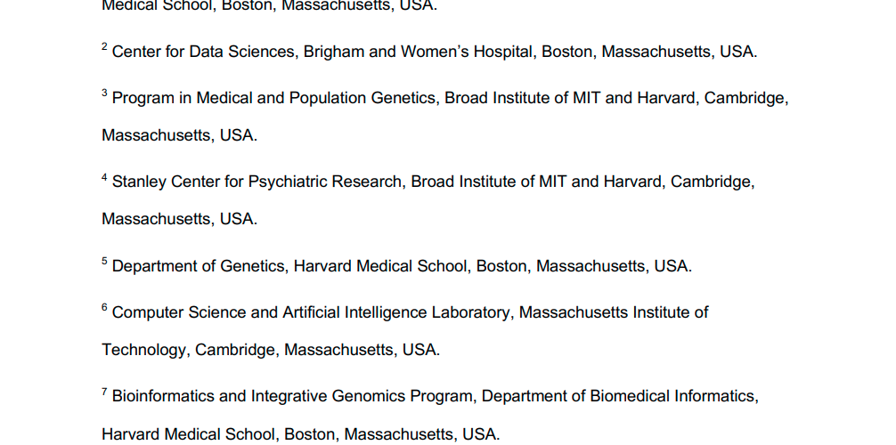Click the superscript 5 affiliation marker

(104, 262)
